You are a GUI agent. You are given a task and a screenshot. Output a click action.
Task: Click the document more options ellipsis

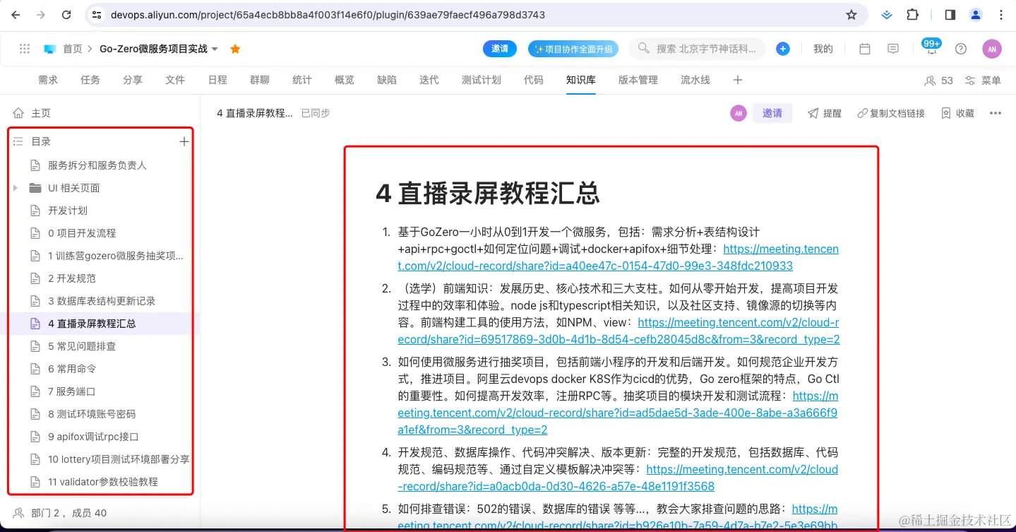[996, 113]
